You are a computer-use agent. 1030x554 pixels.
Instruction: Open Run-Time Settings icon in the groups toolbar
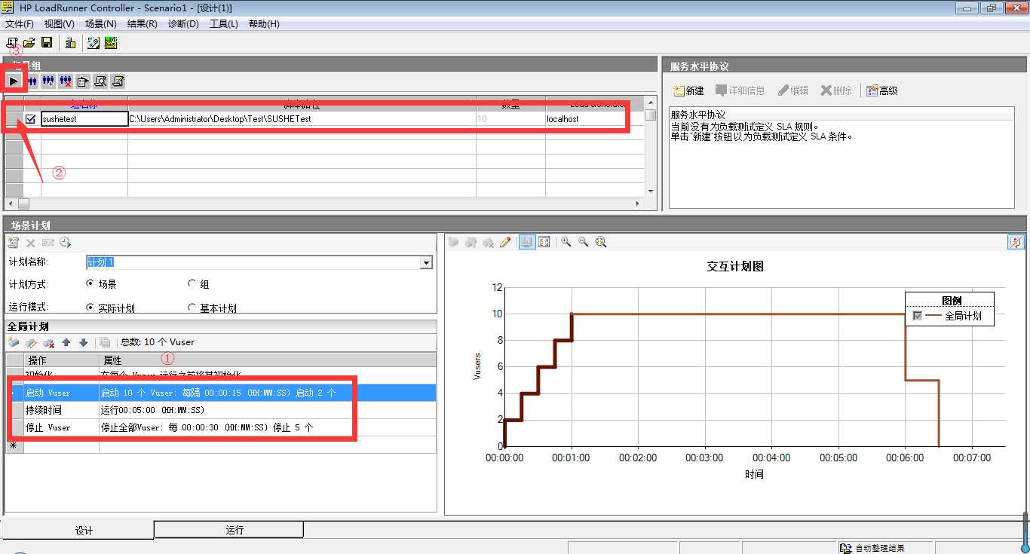[x=83, y=81]
